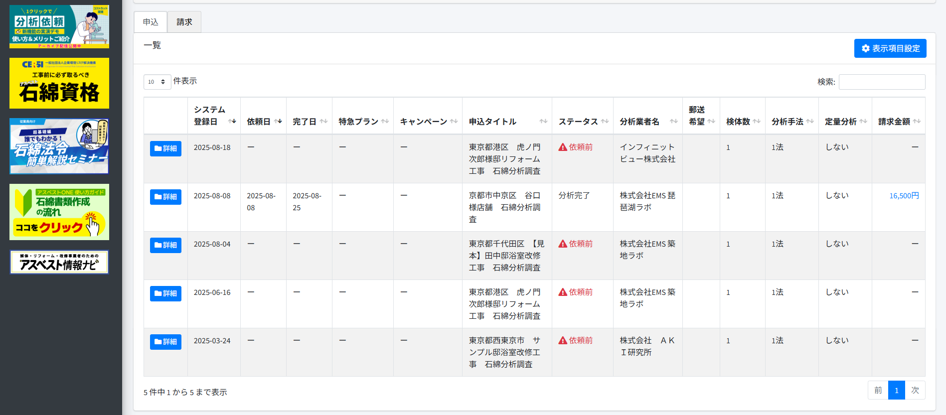Click inside the 検索 search field
This screenshot has height=415, width=946.
pos(881,82)
